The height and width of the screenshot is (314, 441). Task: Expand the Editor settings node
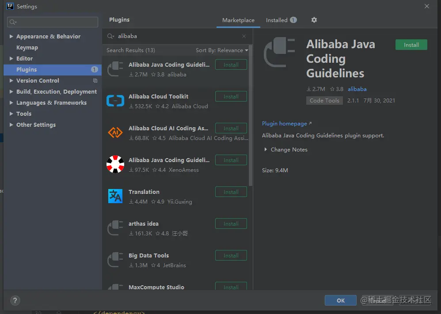(x=11, y=58)
